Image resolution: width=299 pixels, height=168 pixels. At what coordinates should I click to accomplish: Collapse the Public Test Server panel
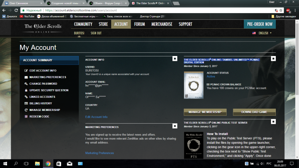[273, 122]
